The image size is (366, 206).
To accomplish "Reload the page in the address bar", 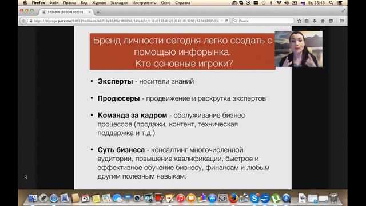I will (226, 21).
